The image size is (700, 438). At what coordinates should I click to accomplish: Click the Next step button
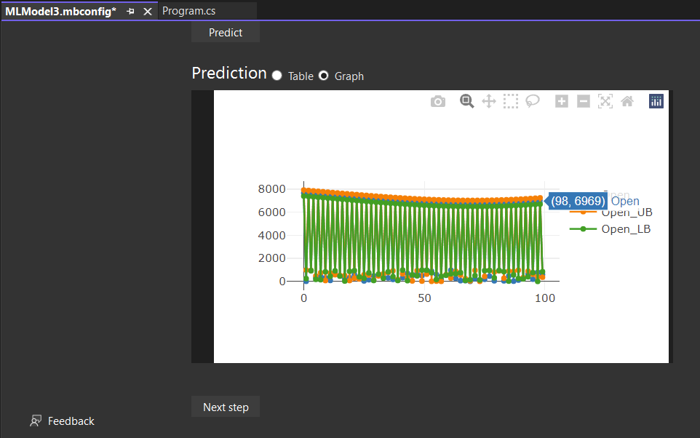tap(225, 407)
